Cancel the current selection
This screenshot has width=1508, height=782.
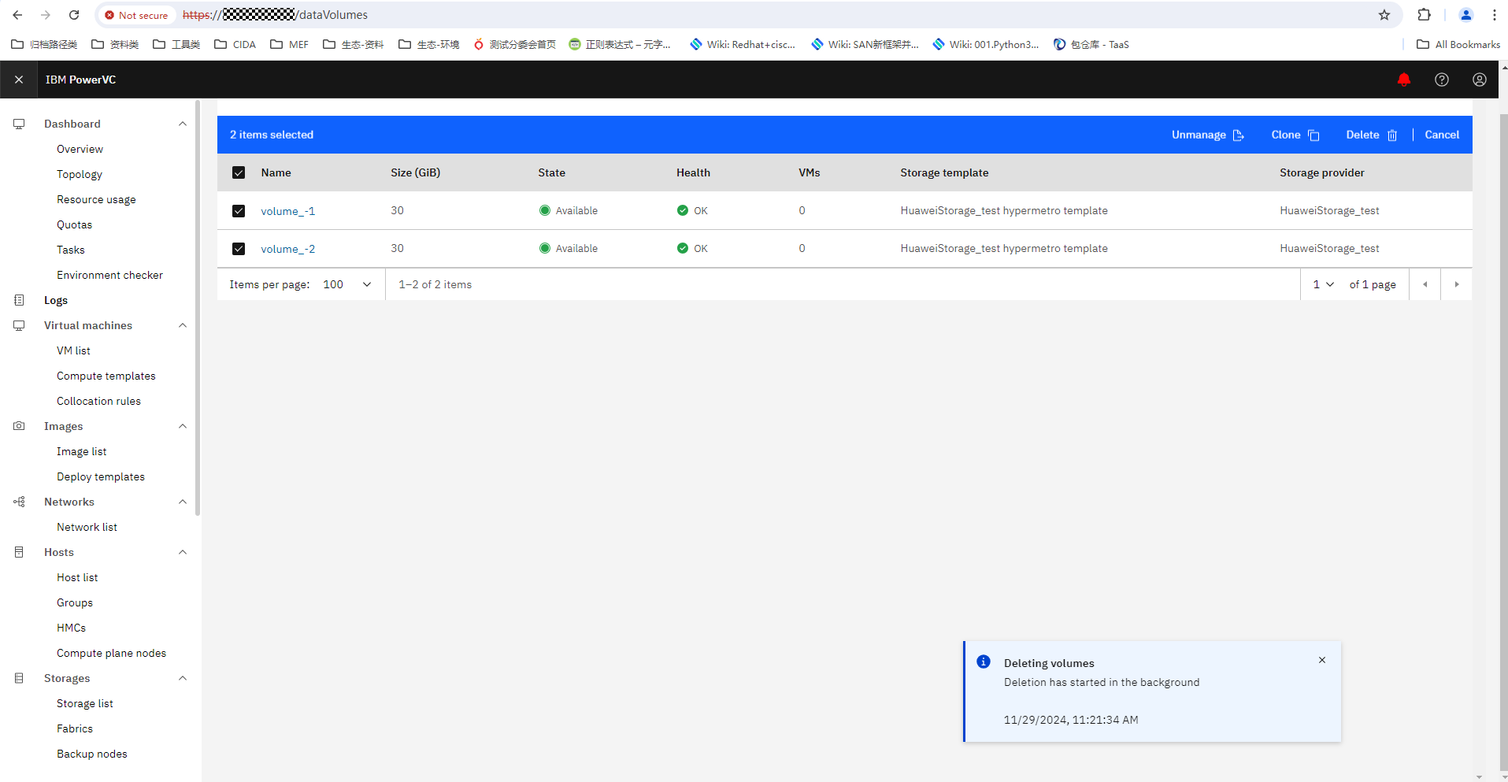(x=1442, y=135)
